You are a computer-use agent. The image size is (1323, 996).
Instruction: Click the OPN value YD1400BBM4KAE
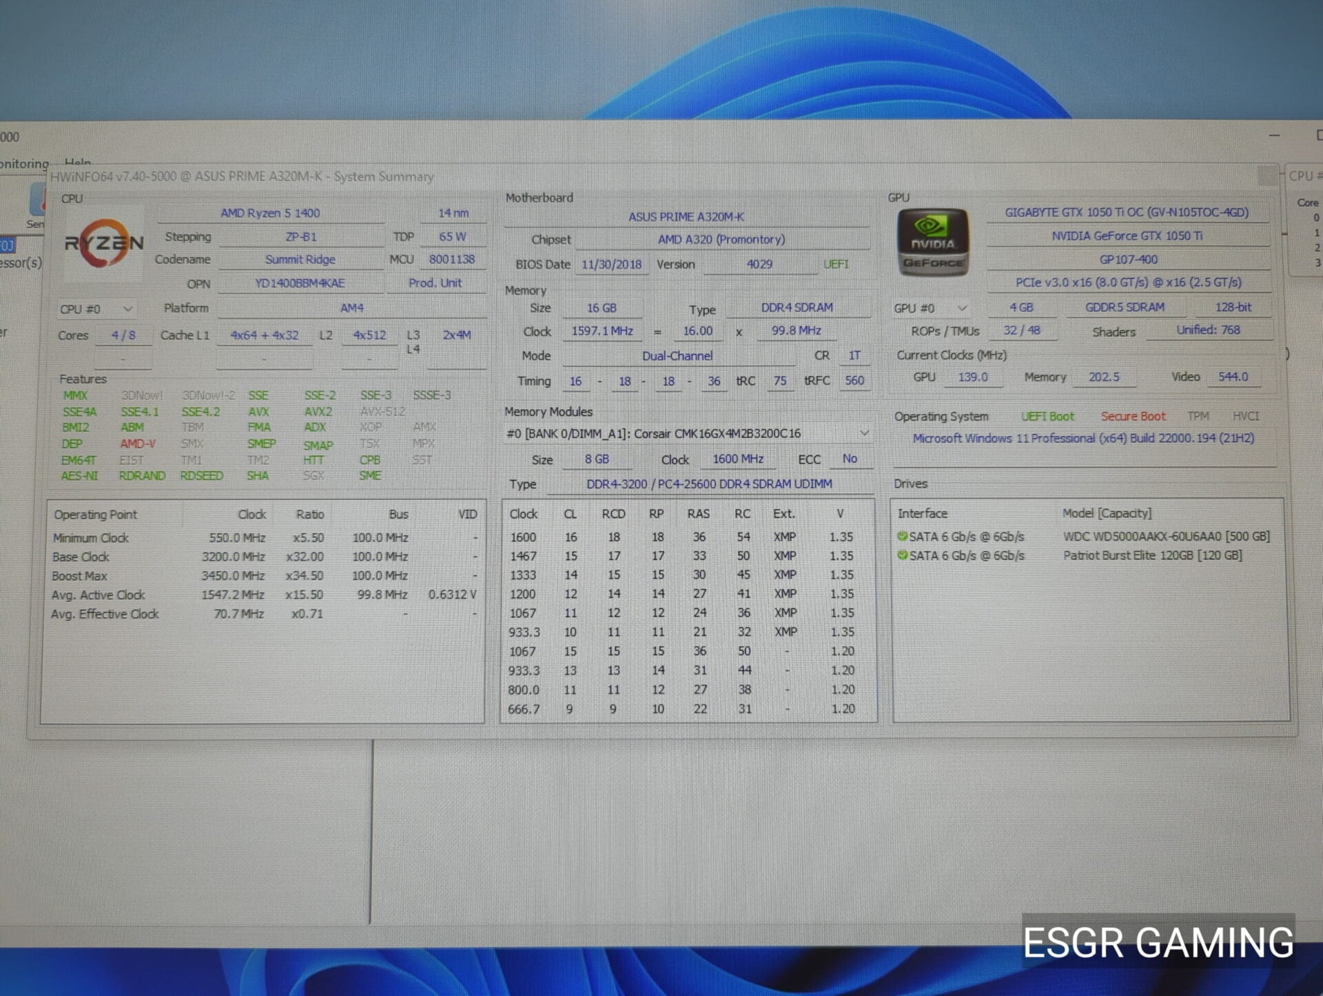click(x=300, y=283)
